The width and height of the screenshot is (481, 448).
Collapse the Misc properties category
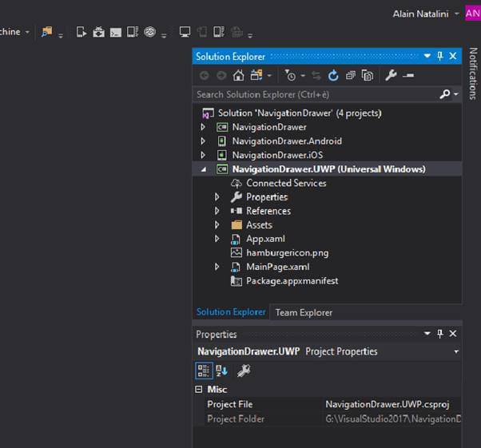pyautogui.click(x=199, y=390)
